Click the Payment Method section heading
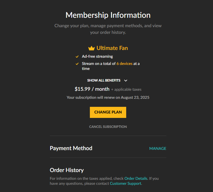The width and height of the screenshot is (213, 192). [71, 148]
